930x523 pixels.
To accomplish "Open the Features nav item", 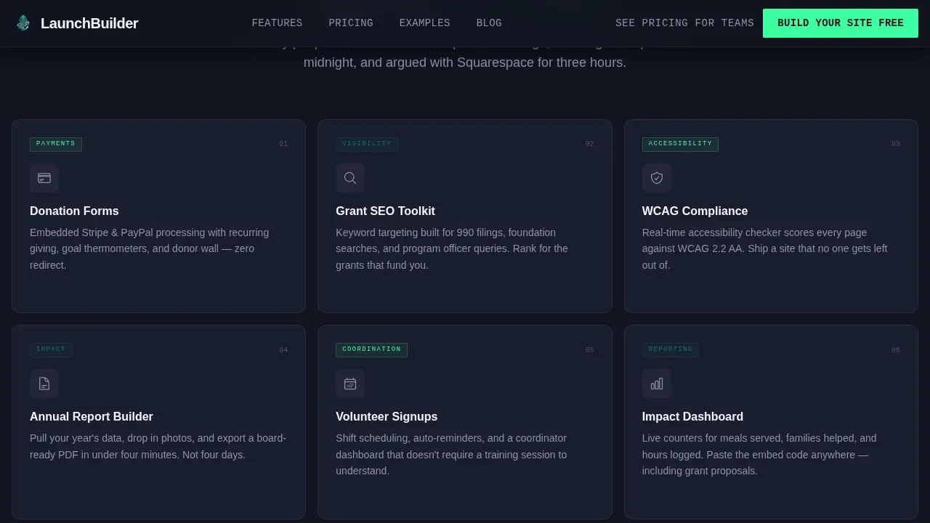I will tap(277, 23).
